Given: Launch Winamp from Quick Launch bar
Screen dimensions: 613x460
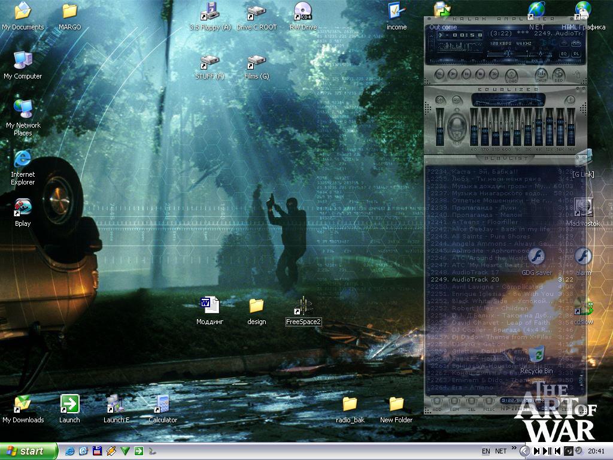Looking at the screenshot, I should (111, 451).
